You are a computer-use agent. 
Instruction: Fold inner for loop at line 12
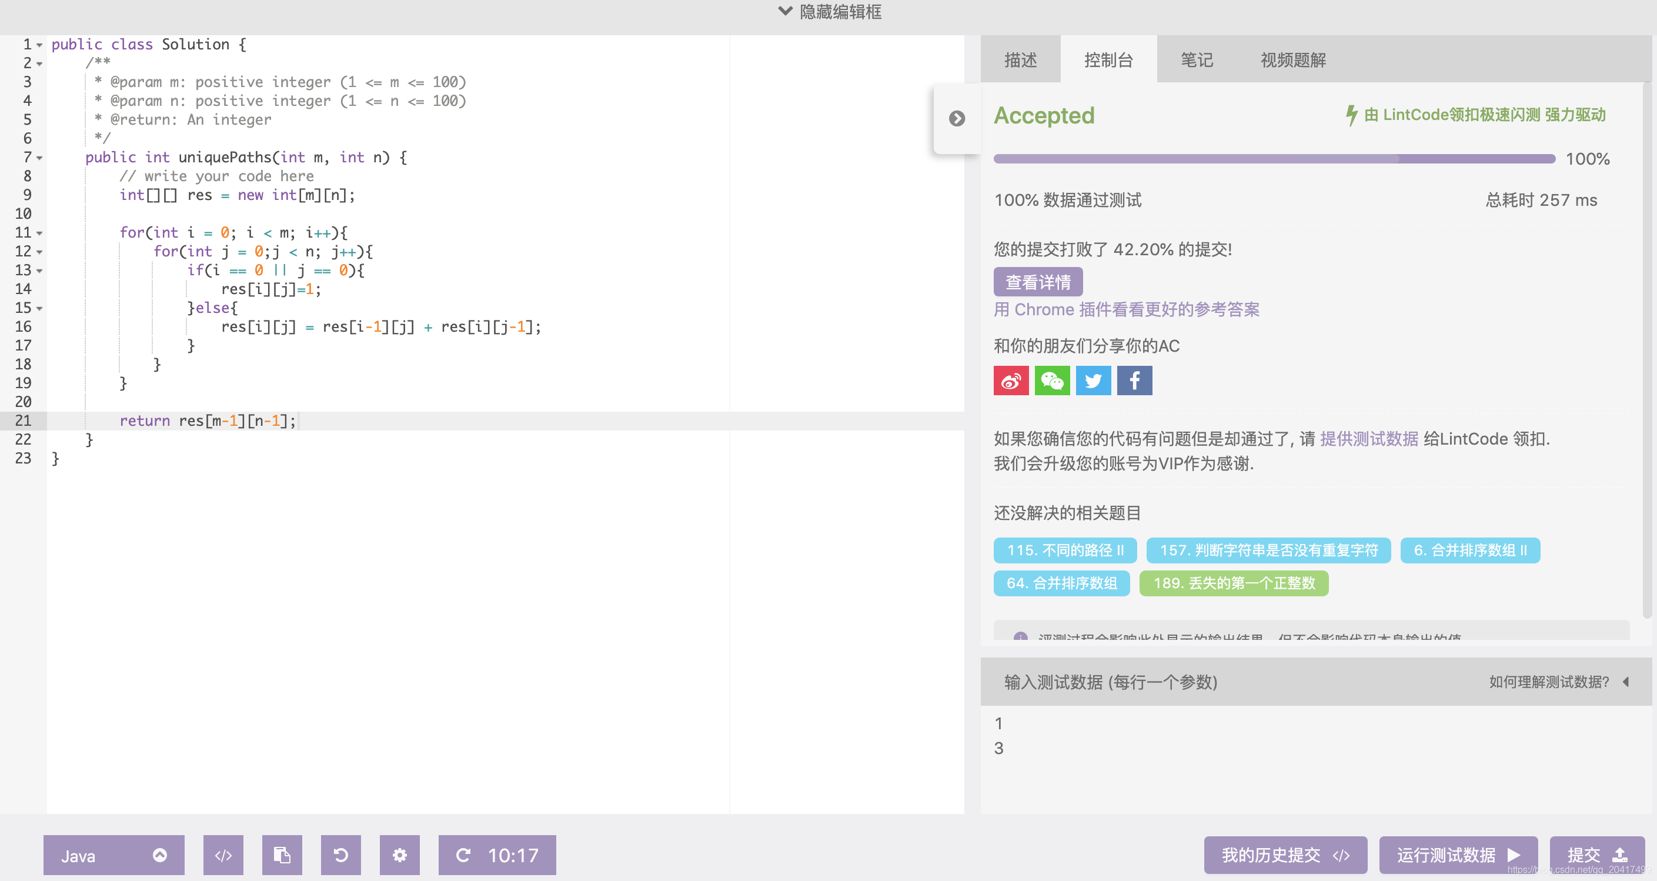tap(40, 252)
